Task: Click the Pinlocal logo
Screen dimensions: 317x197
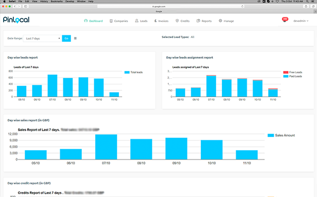Action: click(17, 21)
